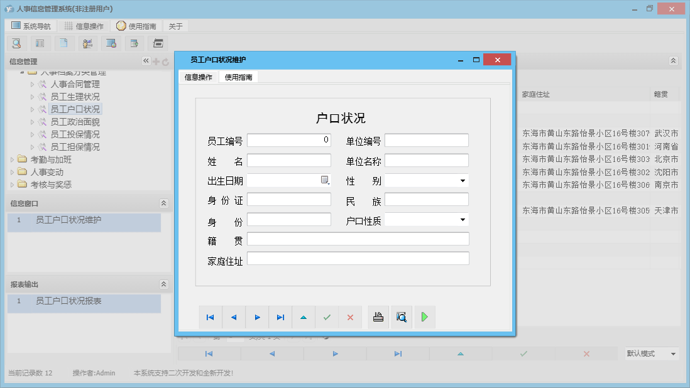Viewport: 690px width, 388px height.
Task: Collapse the 信息窗口 panel
Action: coord(163,203)
